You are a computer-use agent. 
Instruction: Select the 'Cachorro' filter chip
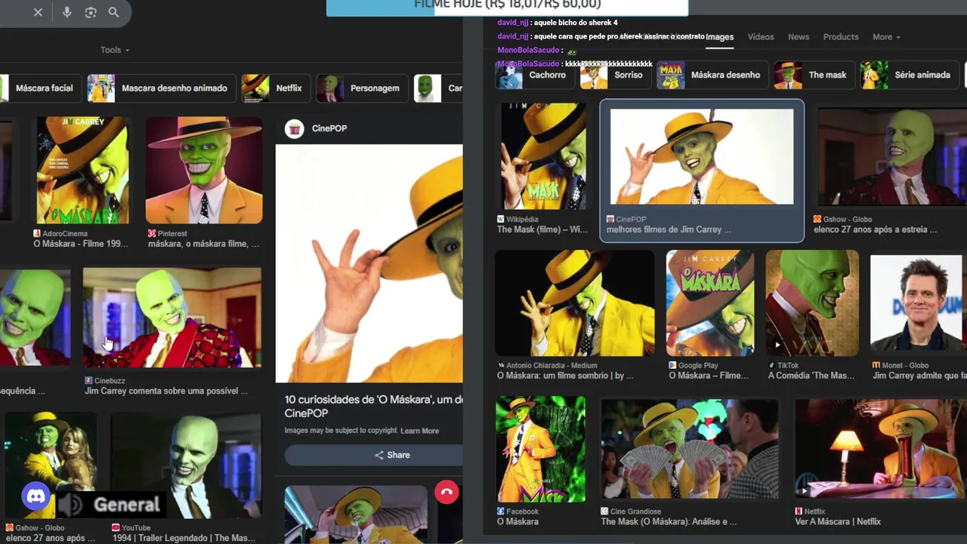tap(534, 75)
